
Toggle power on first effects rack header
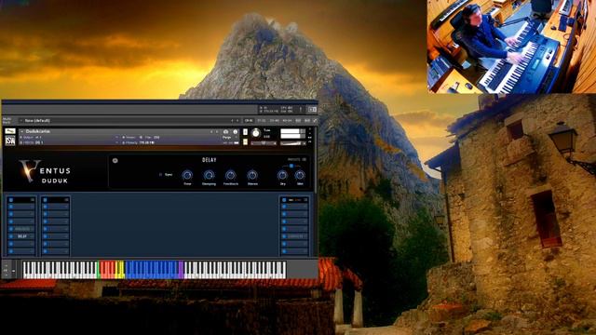pyautogui.click(x=11, y=200)
